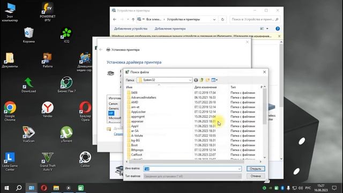Viewport: 343px width, 193px height.
Task: Click refresh icon in Devices window address bar
Action: tap(222, 19)
